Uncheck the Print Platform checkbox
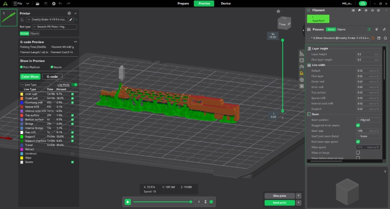Viewport: 390px width, 209px height. click(x=21, y=67)
